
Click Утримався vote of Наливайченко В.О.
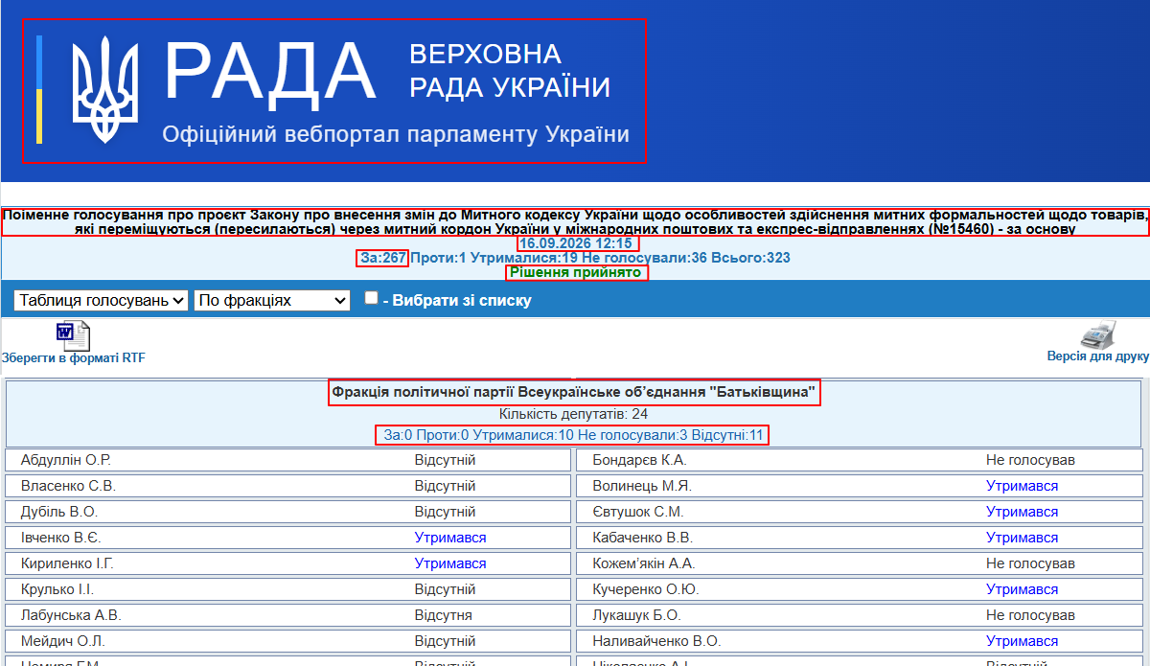(x=1022, y=641)
